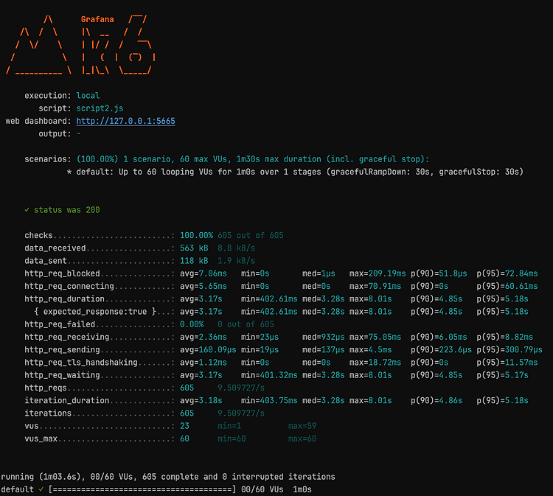Click the vus_max min=60 value
This screenshot has height=496, width=553.
(x=232, y=439)
